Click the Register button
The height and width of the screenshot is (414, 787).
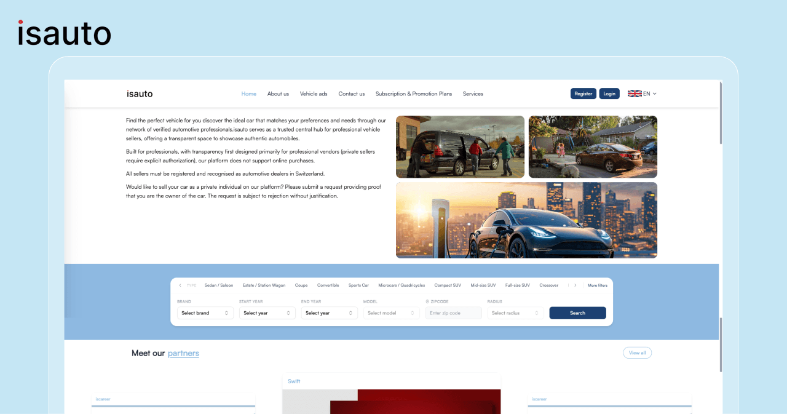pos(583,94)
